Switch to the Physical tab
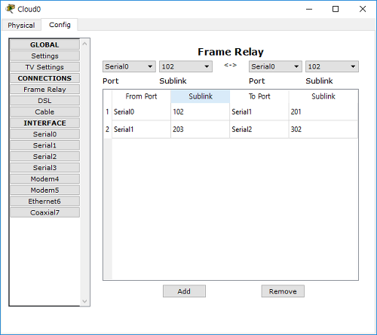377x335 pixels. [21, 26]
